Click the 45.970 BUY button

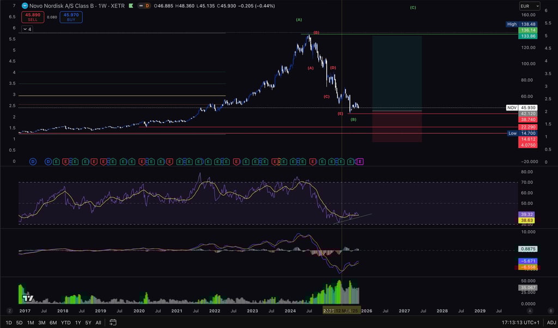pyautogui.click(x=71, y=17)
